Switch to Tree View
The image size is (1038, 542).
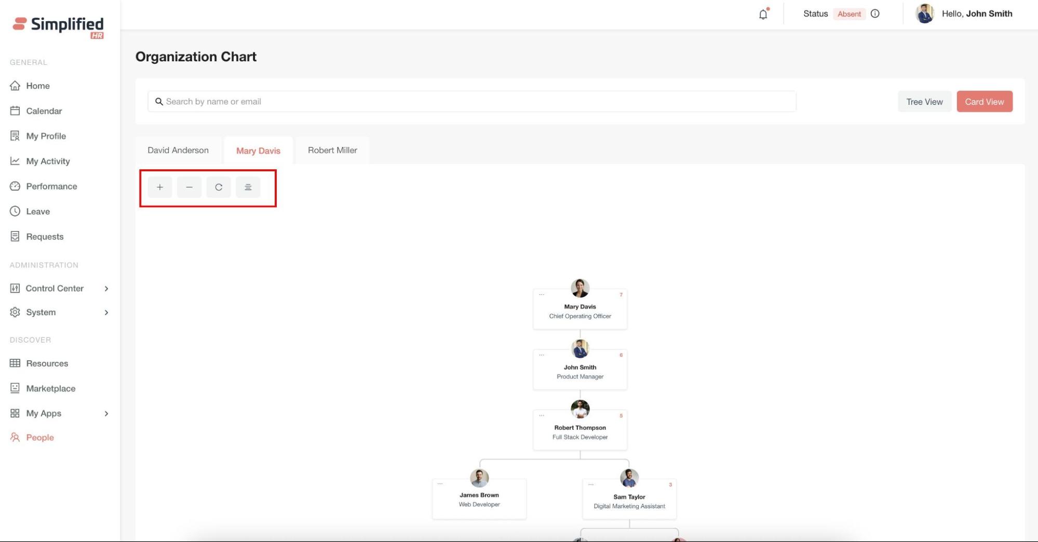924,102
